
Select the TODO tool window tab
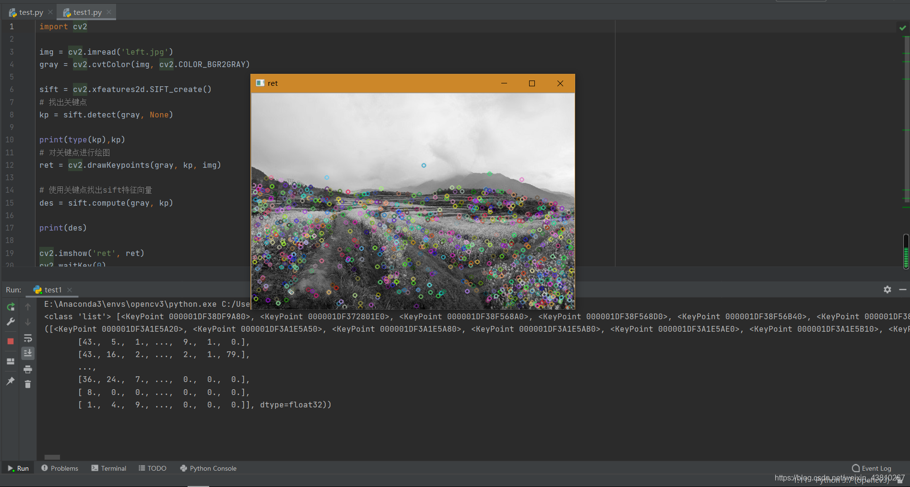(x=152, y=468)
